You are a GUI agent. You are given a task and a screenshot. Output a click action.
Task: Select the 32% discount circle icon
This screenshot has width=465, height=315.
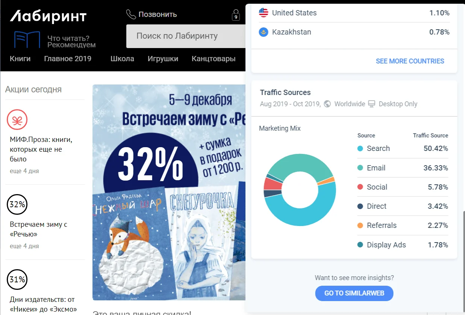point(17,205)
